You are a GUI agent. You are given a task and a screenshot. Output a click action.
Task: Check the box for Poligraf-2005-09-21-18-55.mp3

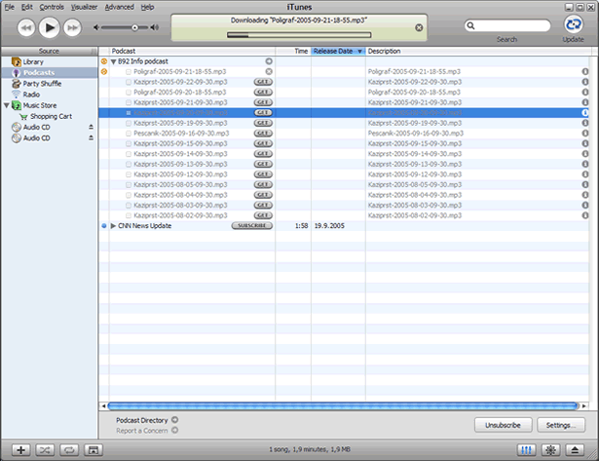[x=129, y=72]
